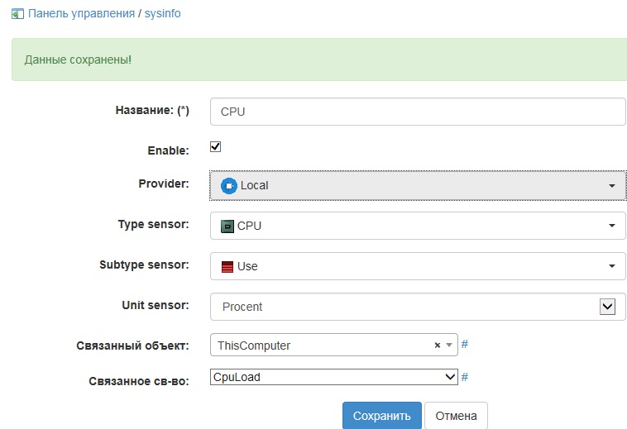This screenshot has height=429, width=627.
Task: Click the # link beside CpuLoad
Action: [x=465, y=377]
